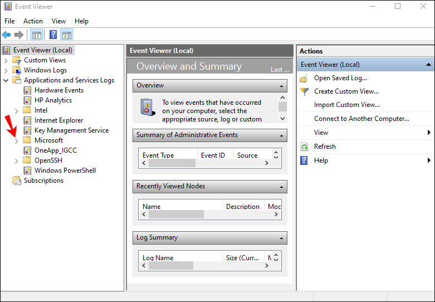
Task: Click Connect to Another Computer link
Action: 361,119
